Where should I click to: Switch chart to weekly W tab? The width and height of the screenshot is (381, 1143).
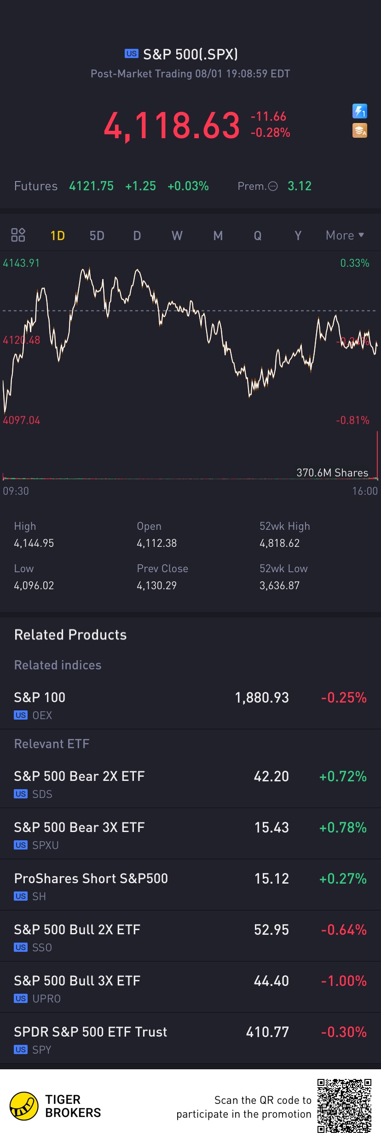click(177, 236)
